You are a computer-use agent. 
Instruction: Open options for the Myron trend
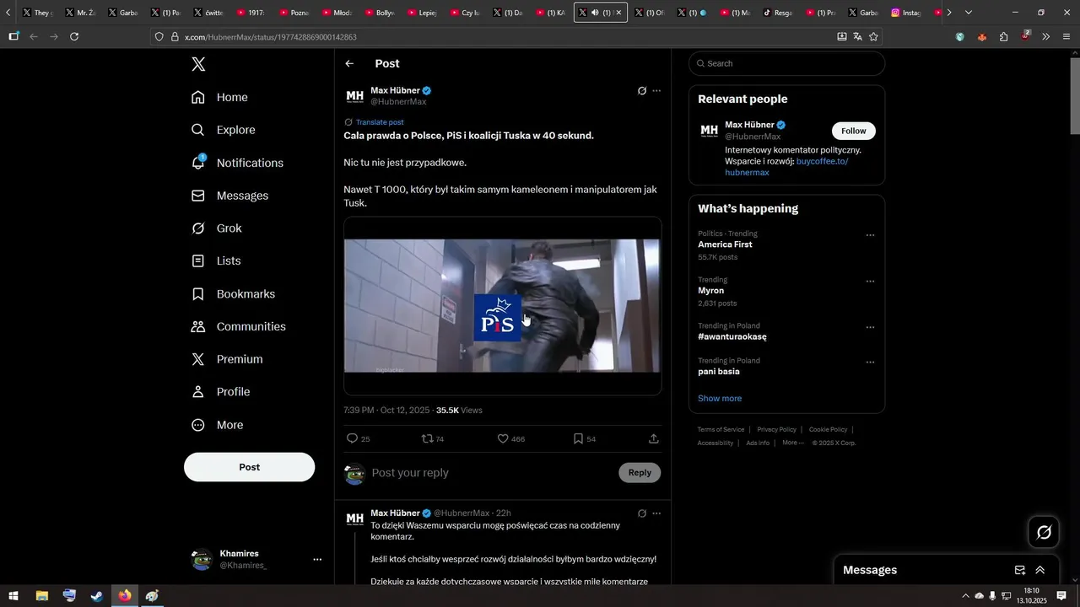870,282
